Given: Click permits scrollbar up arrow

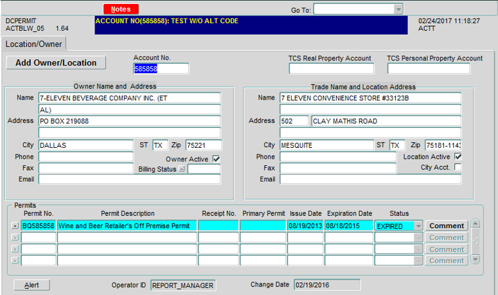Looking at the screenshot, I should tap(475, 224).
